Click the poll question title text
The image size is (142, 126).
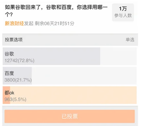click(x=56, y=11)
